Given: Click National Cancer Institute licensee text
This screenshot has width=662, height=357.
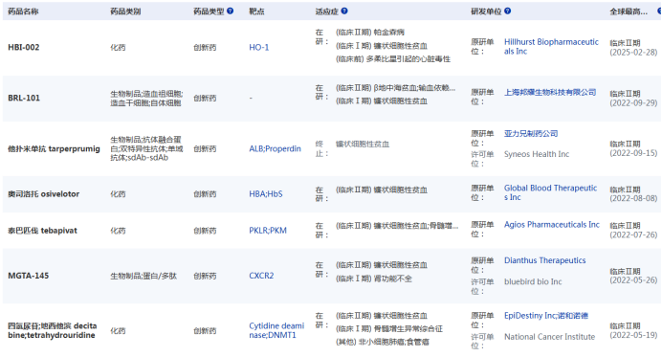Looking at the screenshot, I should pyautogui.click(x=549, y=337).
